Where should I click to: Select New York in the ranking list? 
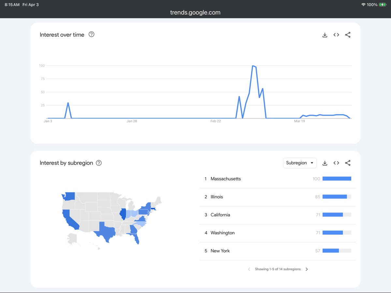tap(278, 251)
